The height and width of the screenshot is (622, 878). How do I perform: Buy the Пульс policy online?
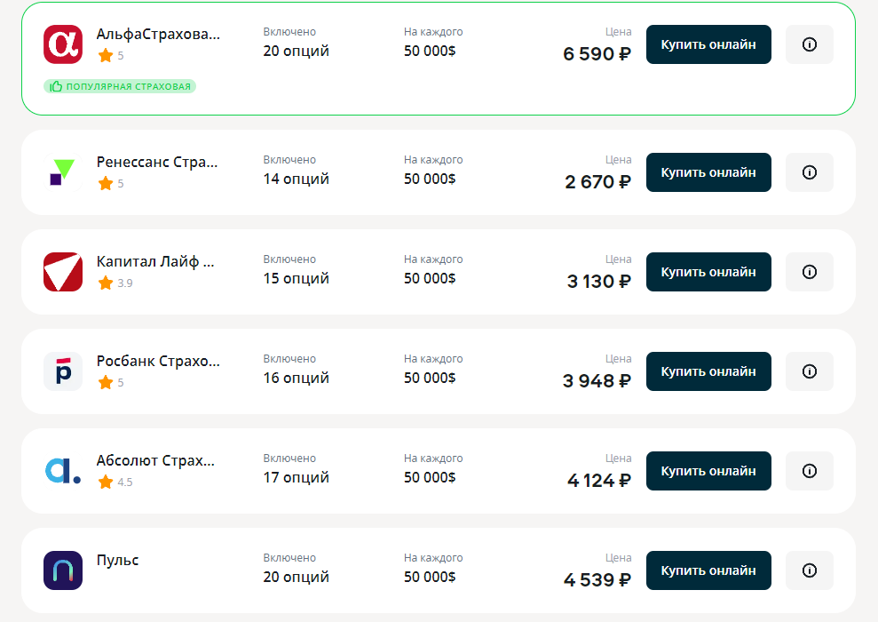[708, 570]
